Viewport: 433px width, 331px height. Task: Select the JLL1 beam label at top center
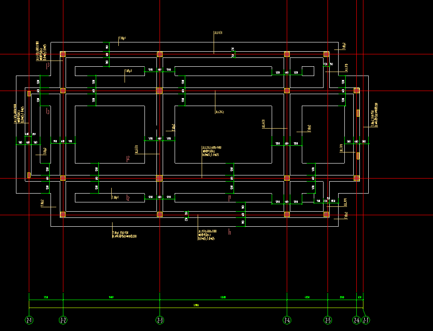pos(218,33)
